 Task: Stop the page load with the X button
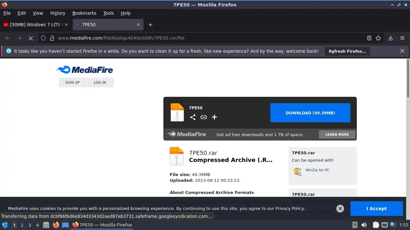pyautogui.click(x=31, y=38)
